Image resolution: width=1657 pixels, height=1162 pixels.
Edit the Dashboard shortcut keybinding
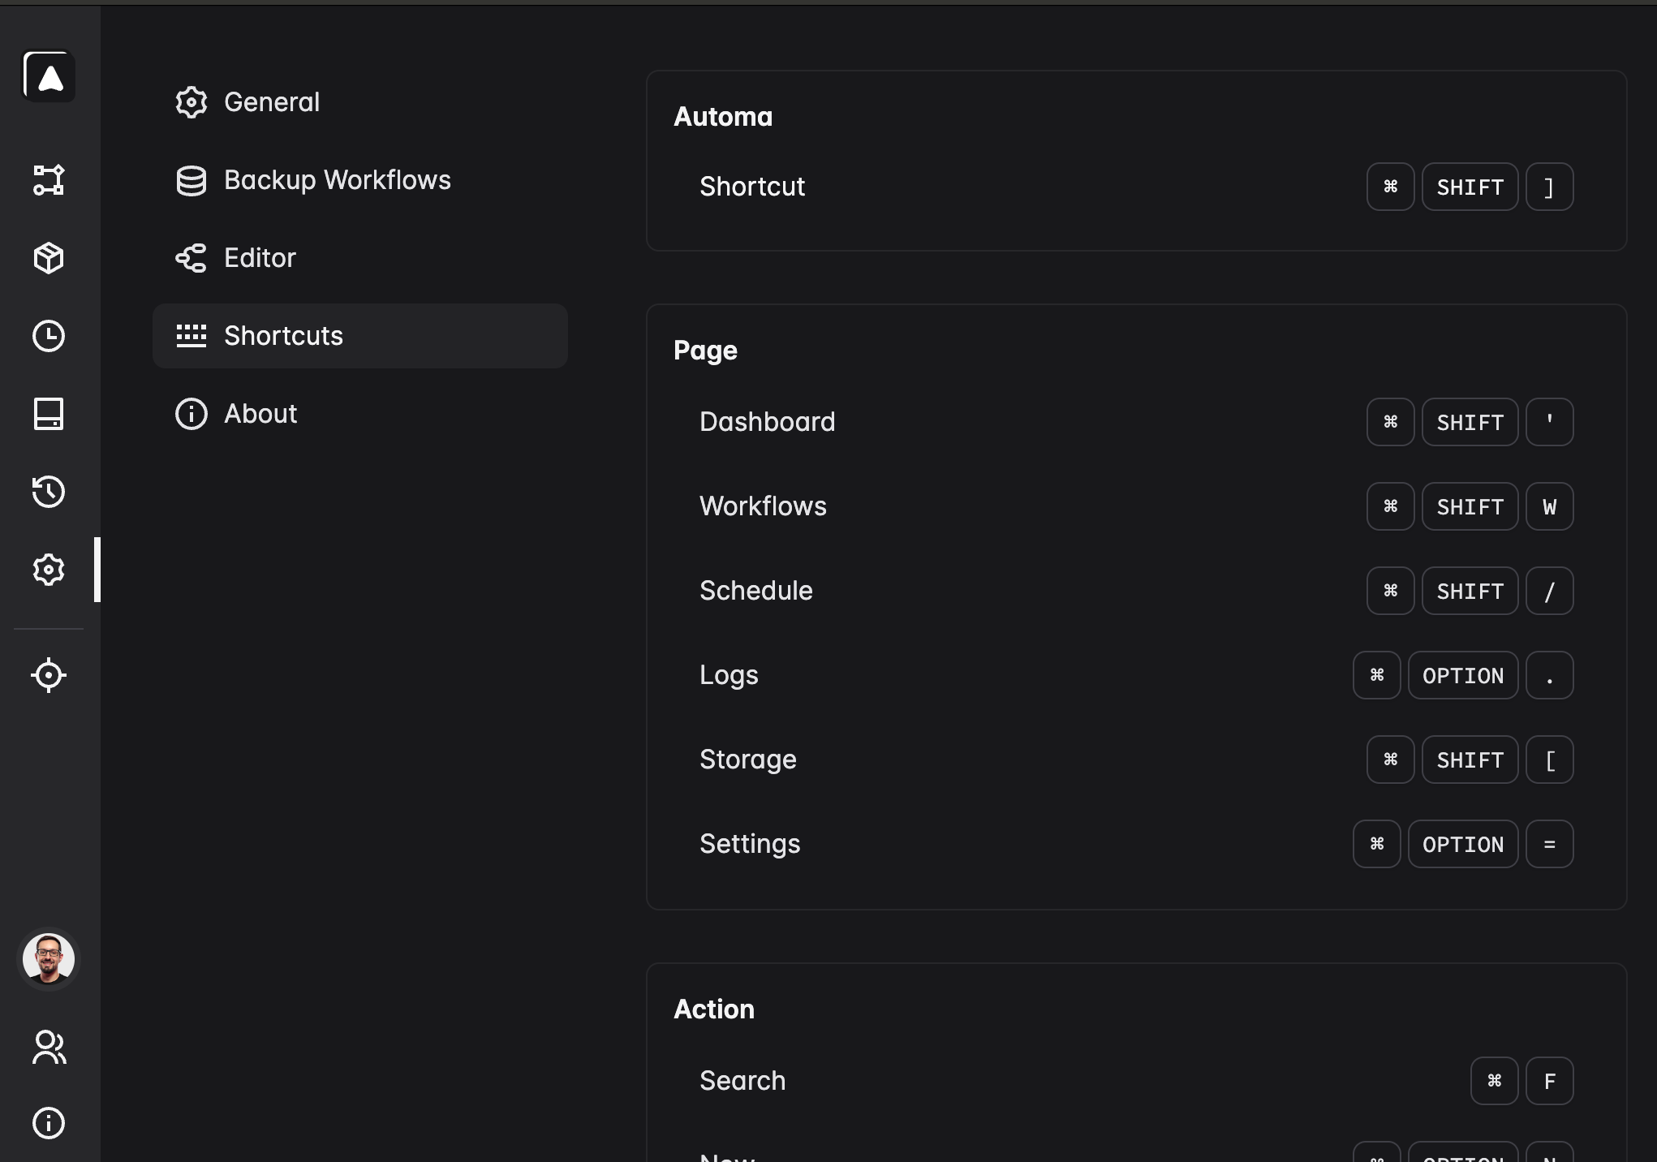[x=1470, y=422]
